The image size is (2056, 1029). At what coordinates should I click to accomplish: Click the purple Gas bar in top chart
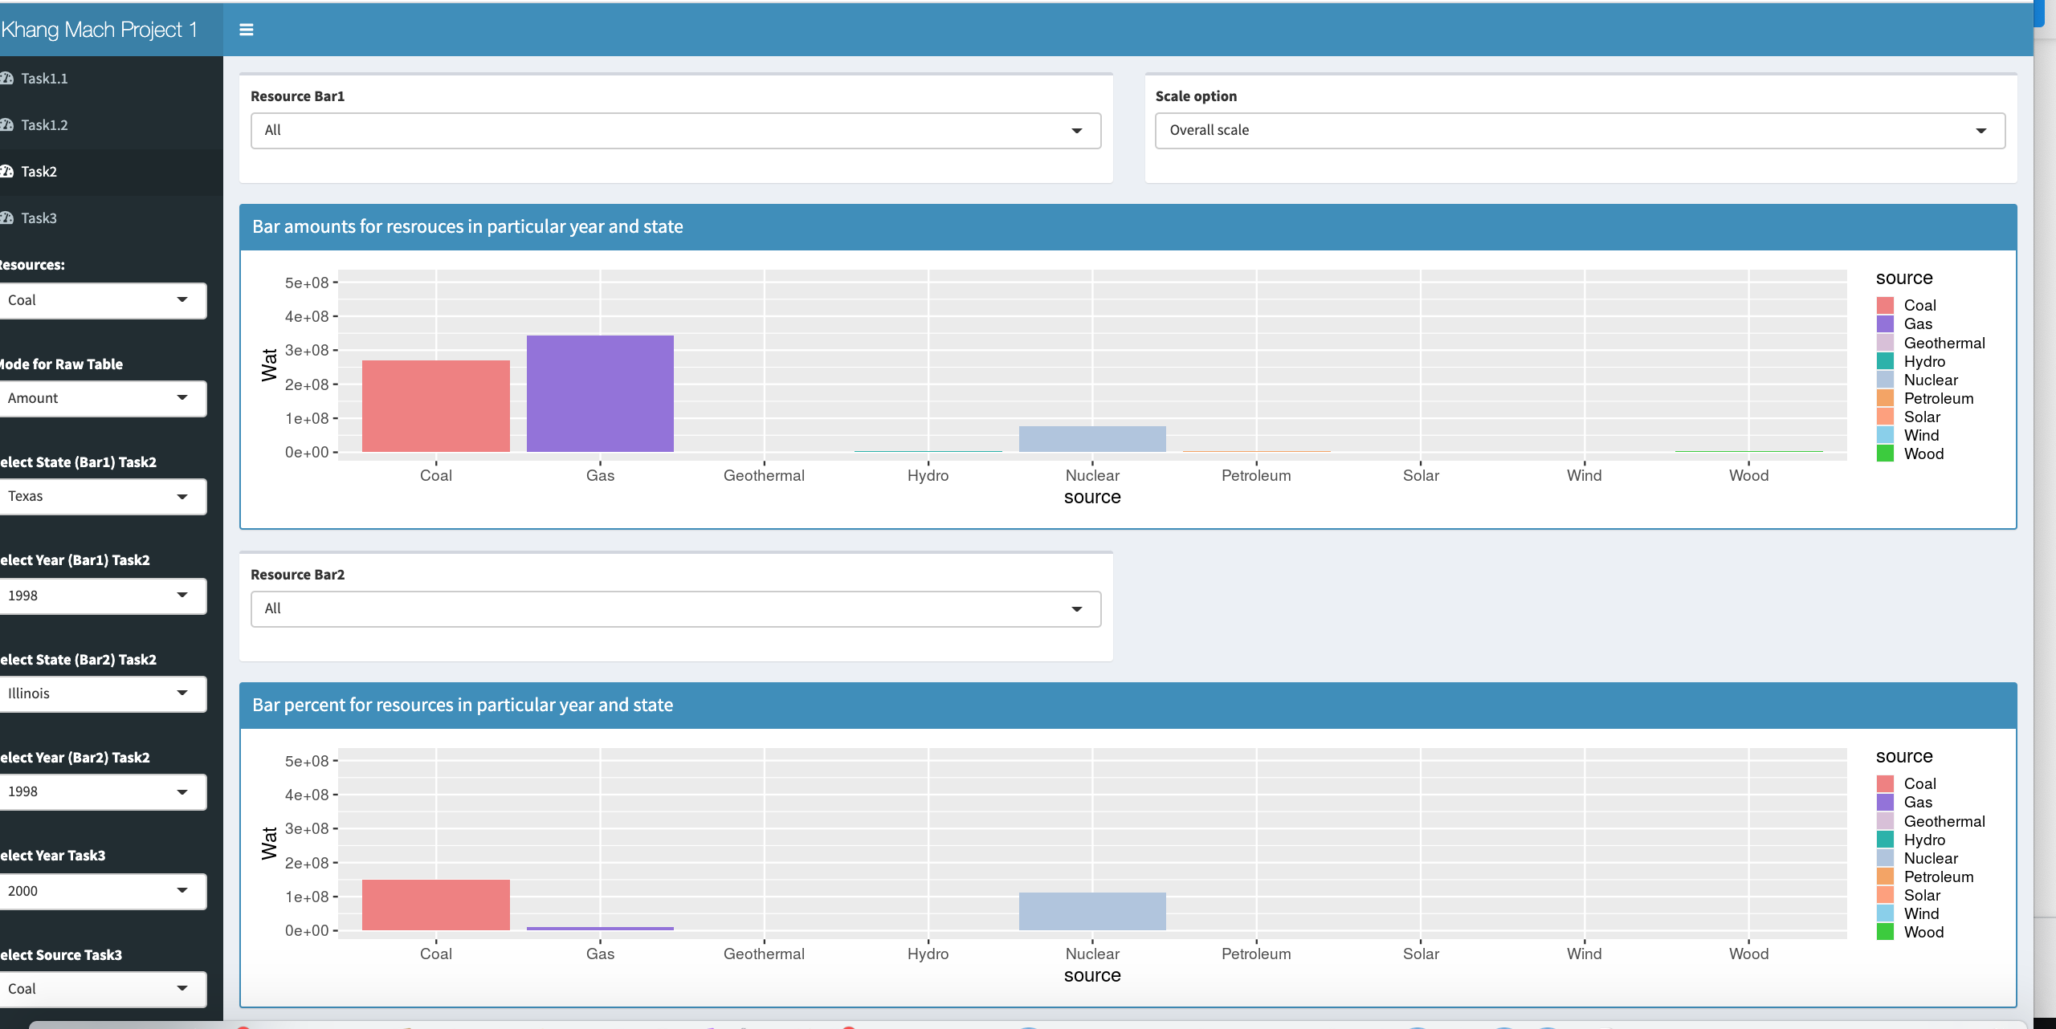600,393
